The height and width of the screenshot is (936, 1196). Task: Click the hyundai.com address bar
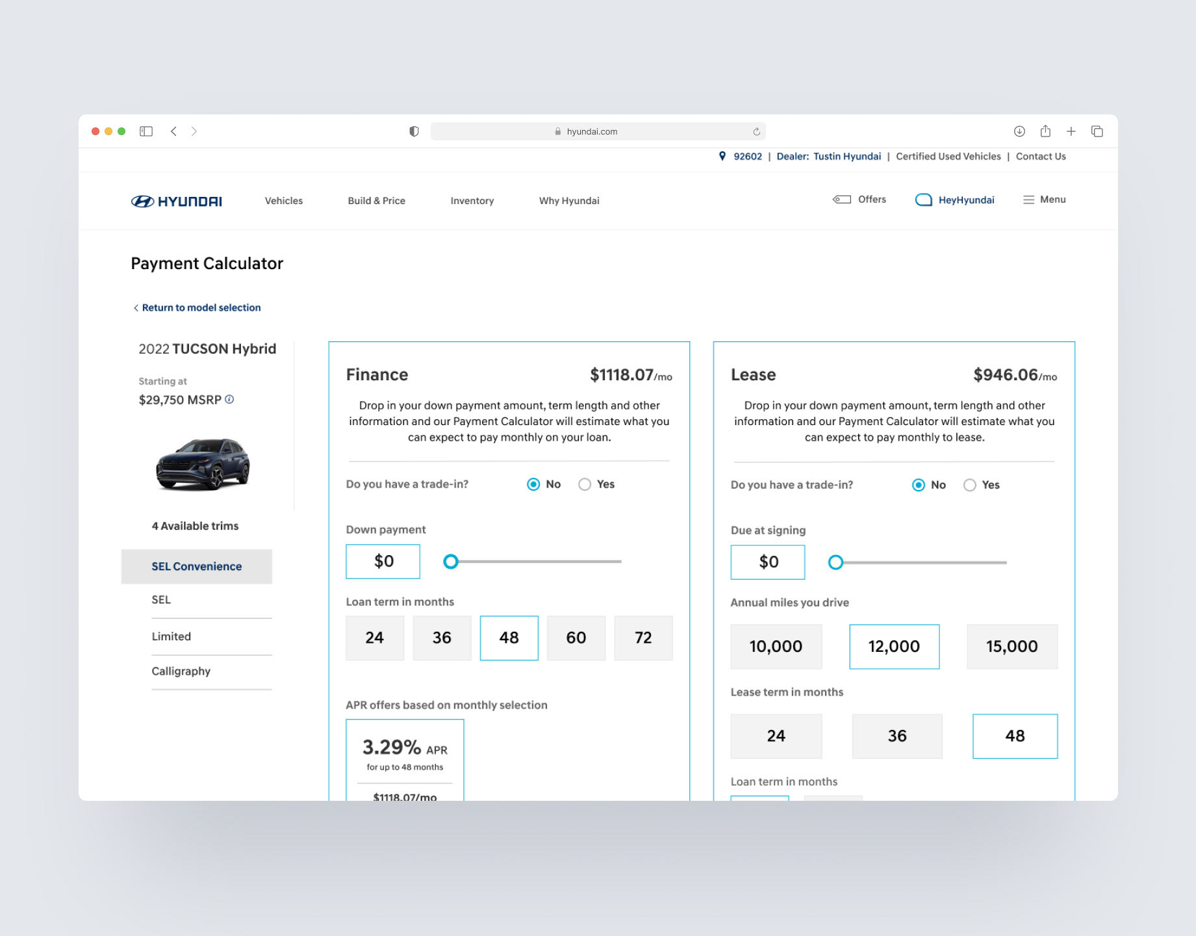pos(598,131)
